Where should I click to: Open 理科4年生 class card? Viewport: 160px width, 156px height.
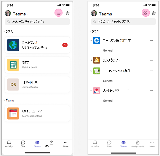(37, 85)
